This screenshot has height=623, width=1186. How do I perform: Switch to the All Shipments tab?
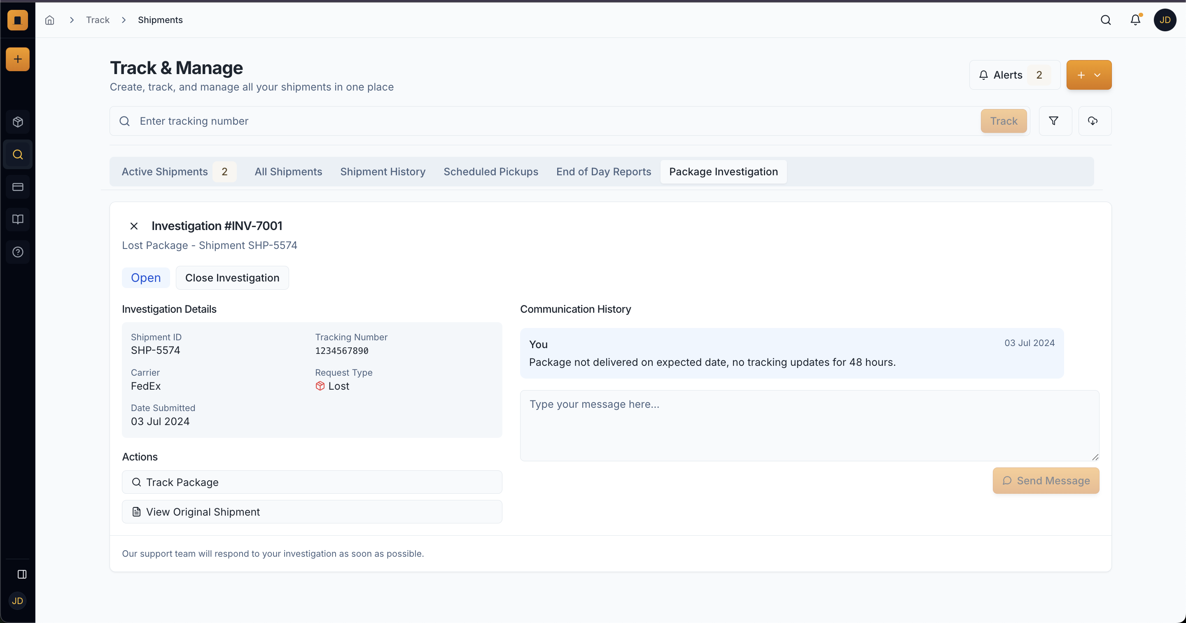[x=288, y=172]
